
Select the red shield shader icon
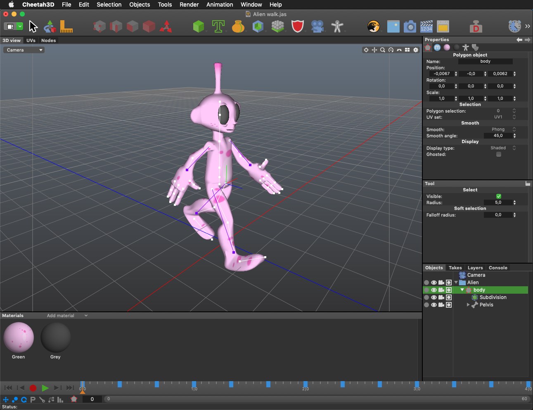298,26
